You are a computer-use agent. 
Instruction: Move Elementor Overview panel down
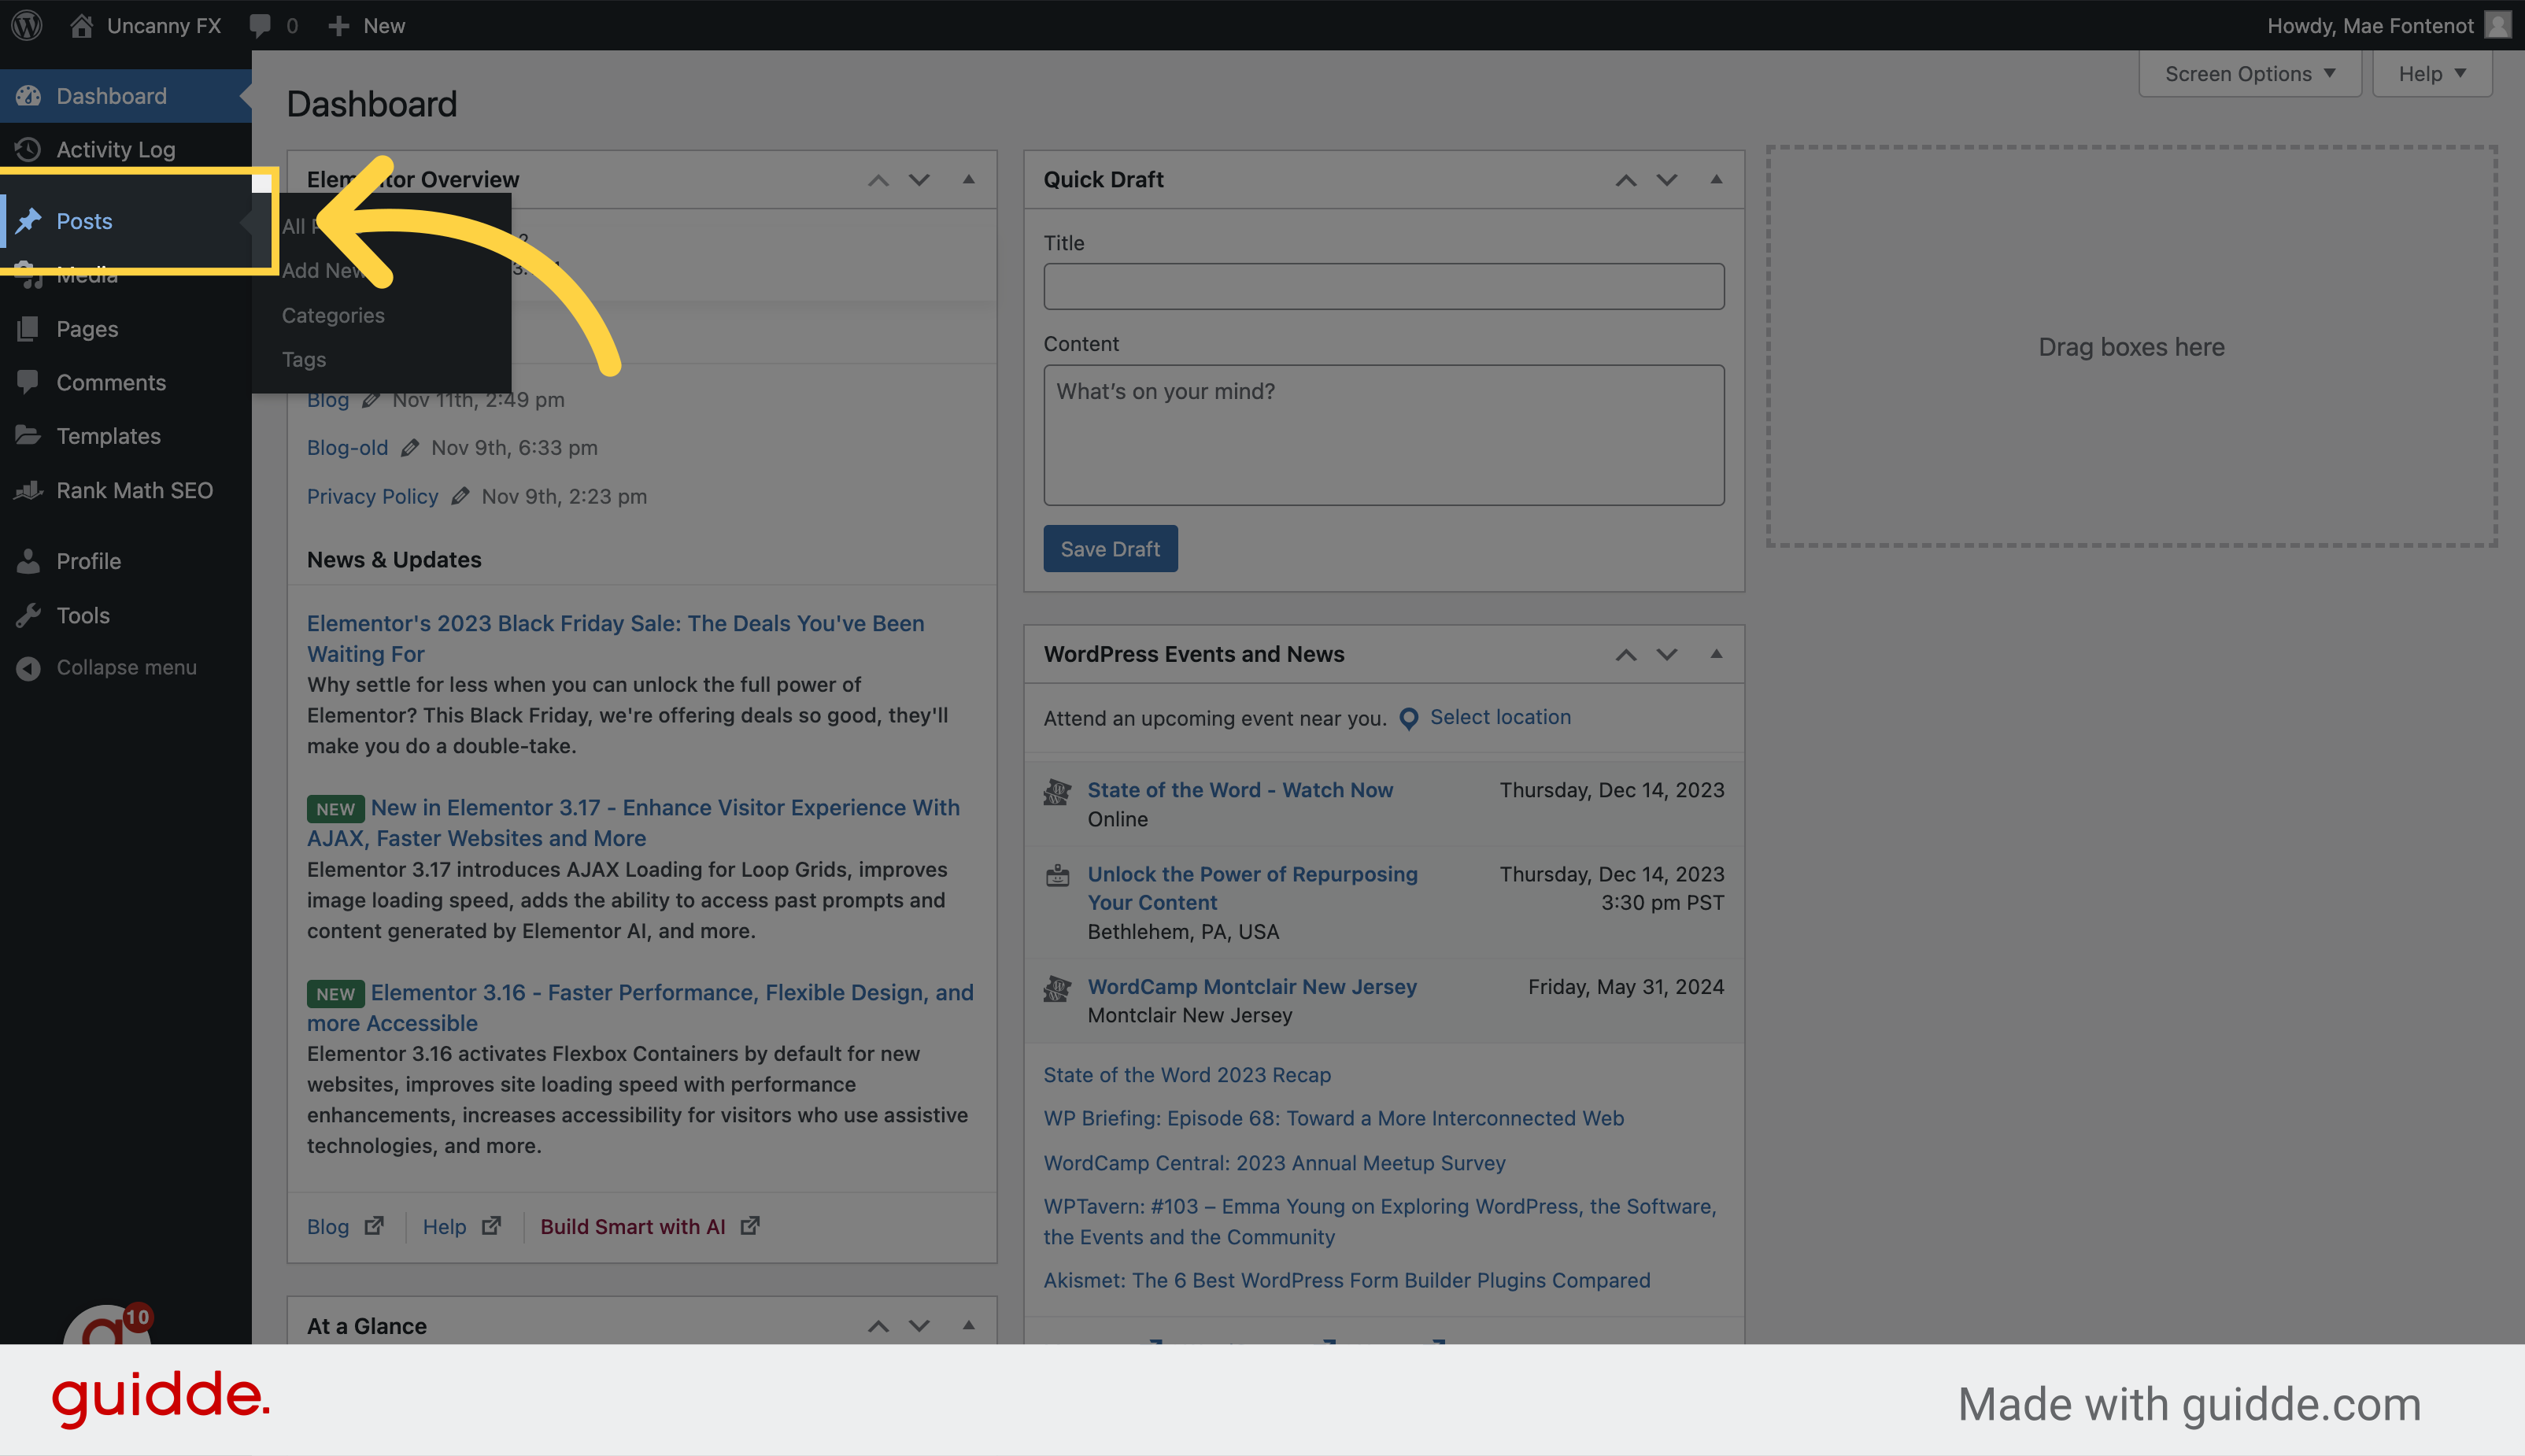pyautogui.click(x=919, y=180)
